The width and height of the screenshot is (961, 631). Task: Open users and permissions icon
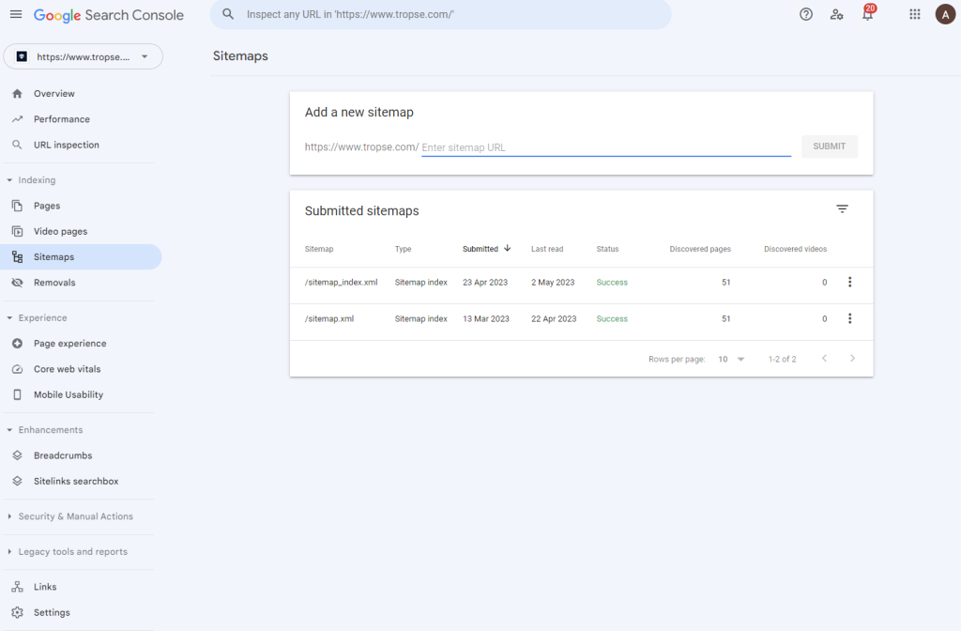tap(836, 14)
